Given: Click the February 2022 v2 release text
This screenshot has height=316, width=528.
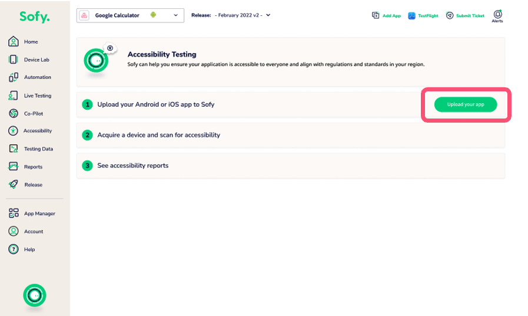Looking at the screenshot, I should tap(238, 15).
